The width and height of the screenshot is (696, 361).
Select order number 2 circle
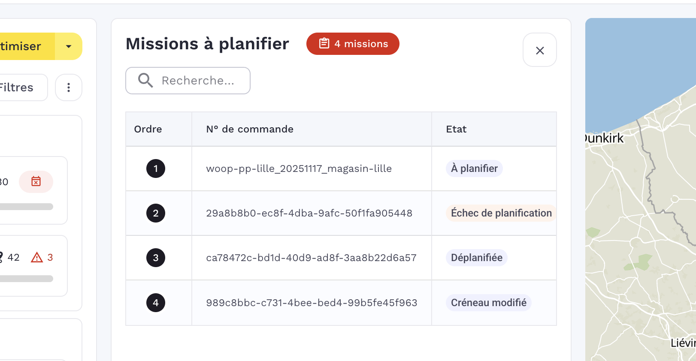156,213
